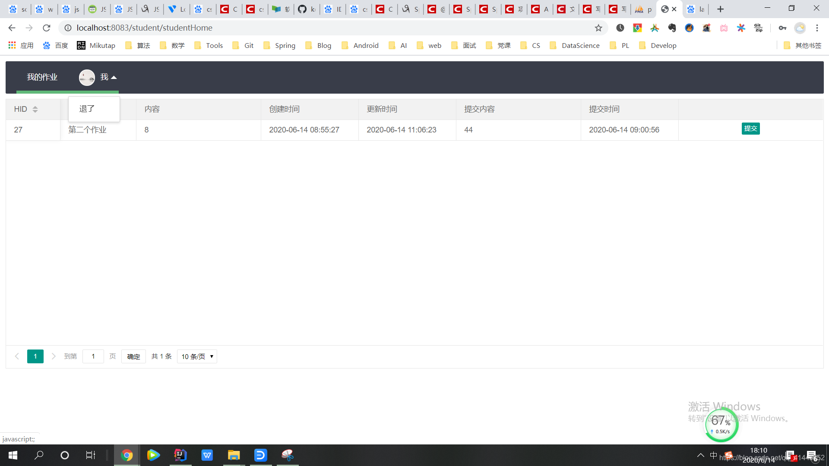Collapse the 我 user menu chevron

click(x=114, y=77)
